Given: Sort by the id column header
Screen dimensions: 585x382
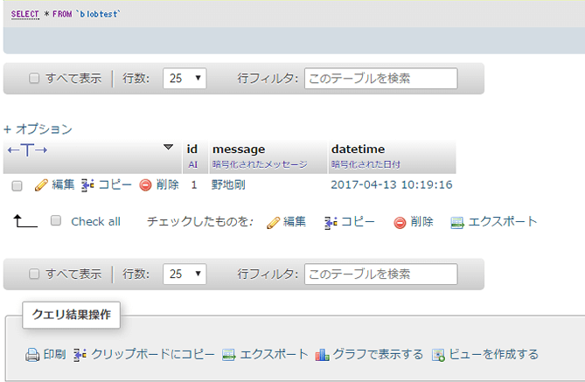Looking at the screenshot, I should tap(192, 149).
